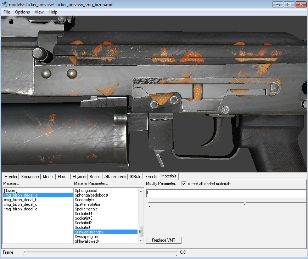Click parameter list scroll up arrow
The image size is (308, 259).
click(x=141, y=191)
